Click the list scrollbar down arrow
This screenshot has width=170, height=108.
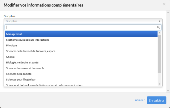tap(159, 84)
